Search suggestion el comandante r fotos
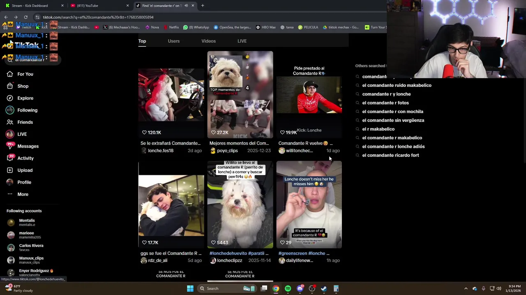The image size is (526, 295). click(x=385, y=103)
